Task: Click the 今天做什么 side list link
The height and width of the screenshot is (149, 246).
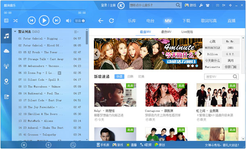Action: click(212, 61)
